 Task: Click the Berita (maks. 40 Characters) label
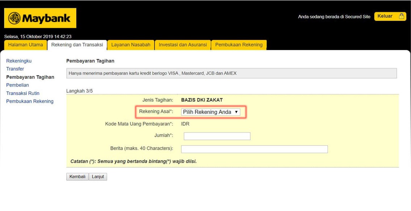(x=142, y=149)
